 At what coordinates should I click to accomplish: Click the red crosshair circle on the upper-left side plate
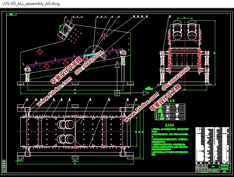tap(40, 52)
